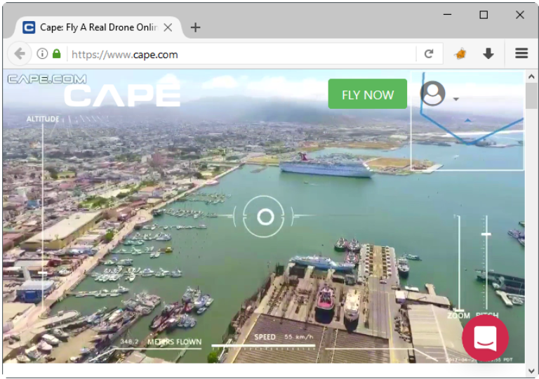Viewport: 539px width, 379px height.
Task: Open the Firefox hamburger menu
Action: click(521, 54)
